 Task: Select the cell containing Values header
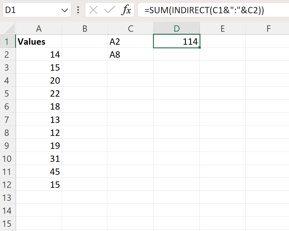click(39, 41)
